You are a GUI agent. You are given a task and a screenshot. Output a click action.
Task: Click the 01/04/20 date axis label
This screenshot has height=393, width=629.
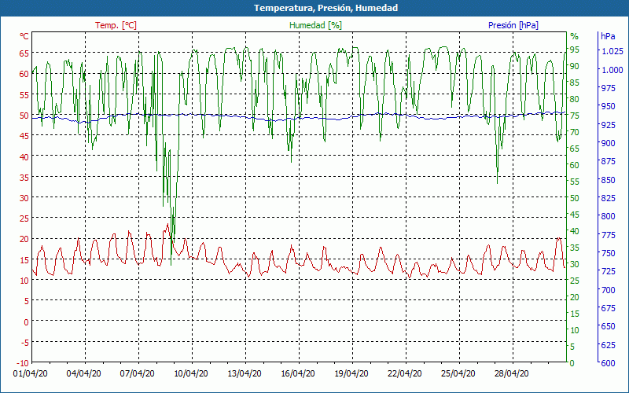click(31, 373)
